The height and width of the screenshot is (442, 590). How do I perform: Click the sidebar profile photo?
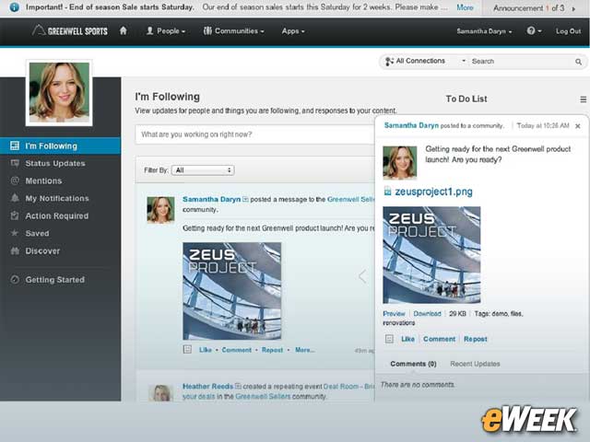59,92
